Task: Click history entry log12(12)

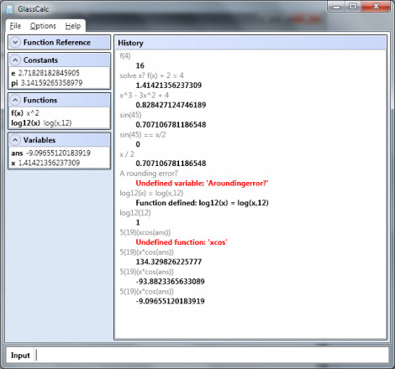Action: [x=135, y=213]
